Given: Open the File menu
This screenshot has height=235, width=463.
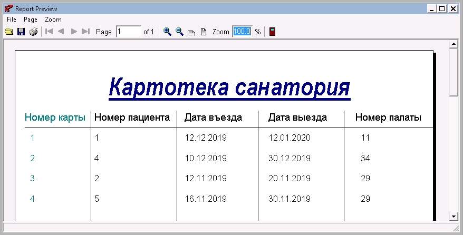Looking at the screenshot, I should [x=12, y=19].
